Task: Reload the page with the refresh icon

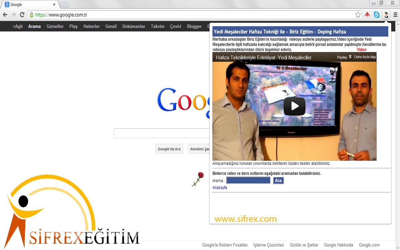Action: (x=22, y=15)
